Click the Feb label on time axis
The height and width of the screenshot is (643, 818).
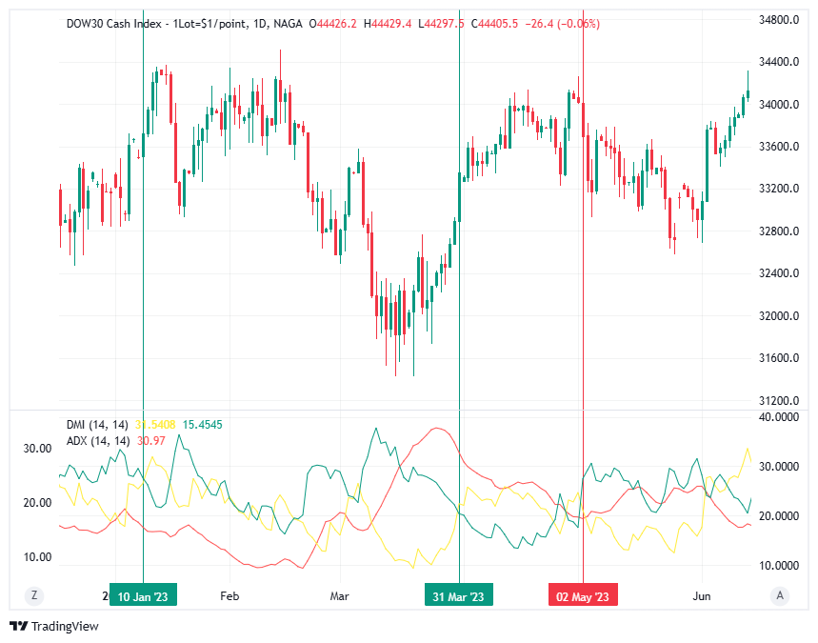coord(229,596)
